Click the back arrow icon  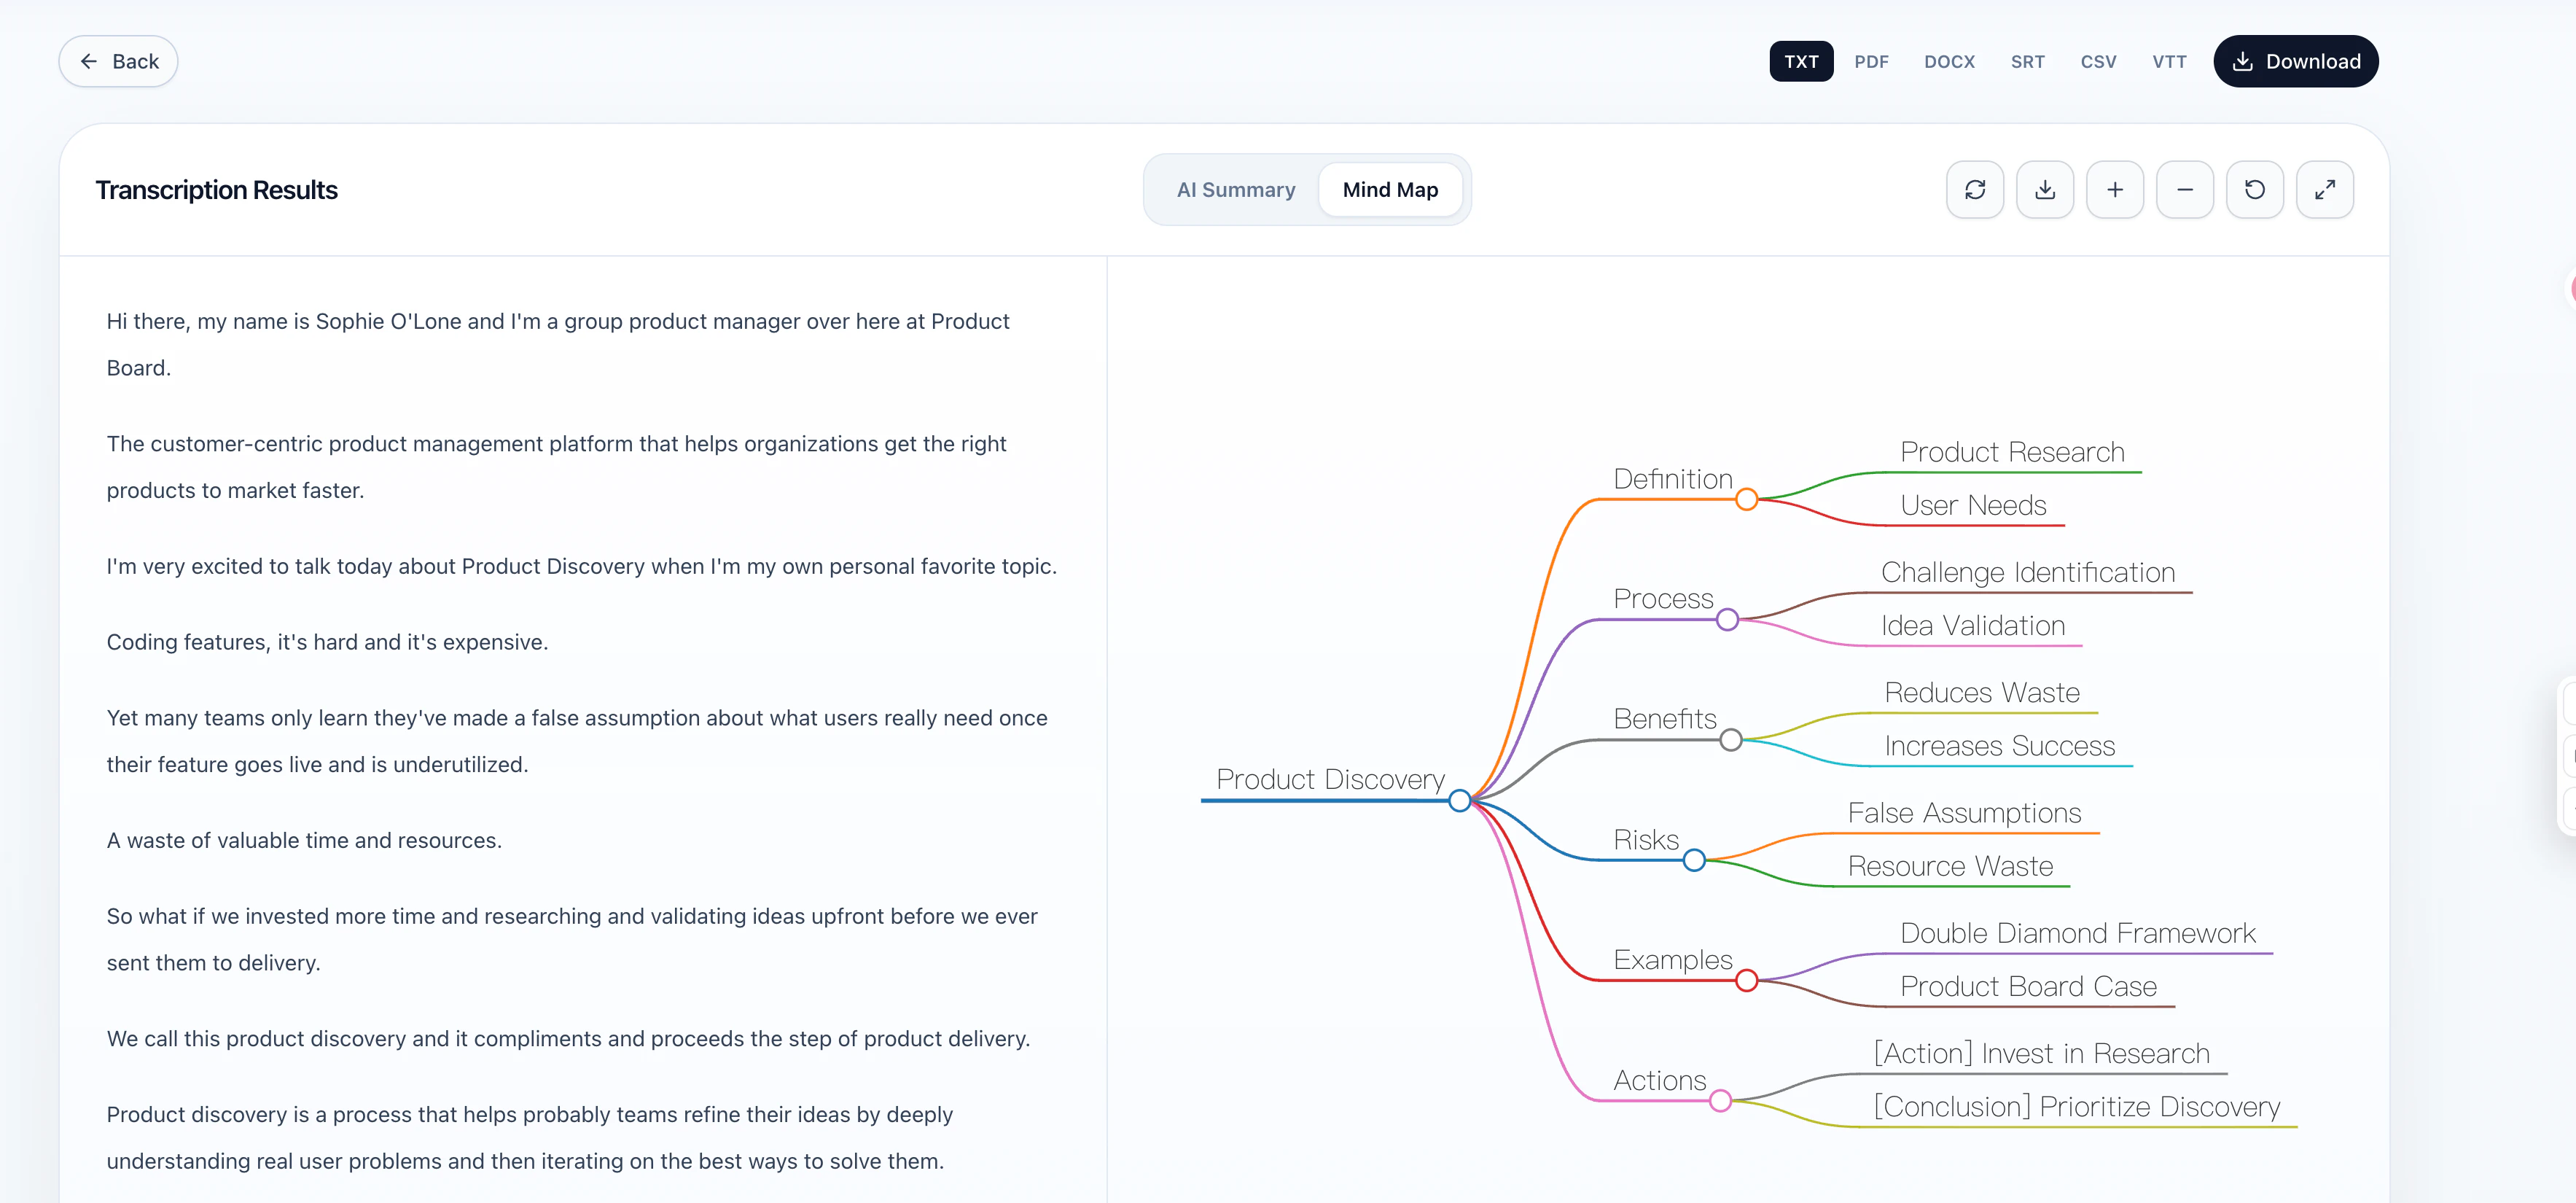click(89, 61)
